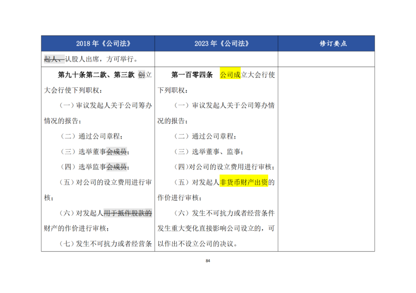Screen dimensions: 416x293
Task: Click line 大会行使下列职权：
Action: (73, 90)
